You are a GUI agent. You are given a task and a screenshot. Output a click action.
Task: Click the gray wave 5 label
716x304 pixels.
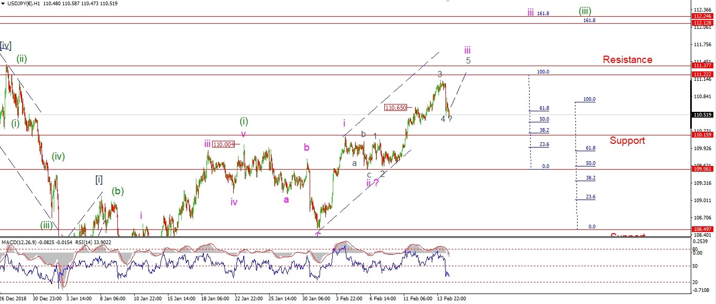pyautogui.click(x=468, y=60)
